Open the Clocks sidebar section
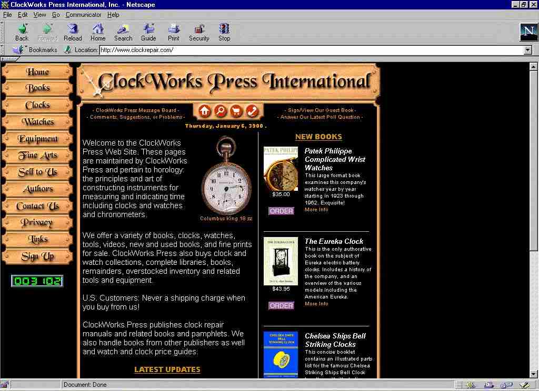Image resolution: width=539 pixels, height=391 pixels. (x=37, y=105)
